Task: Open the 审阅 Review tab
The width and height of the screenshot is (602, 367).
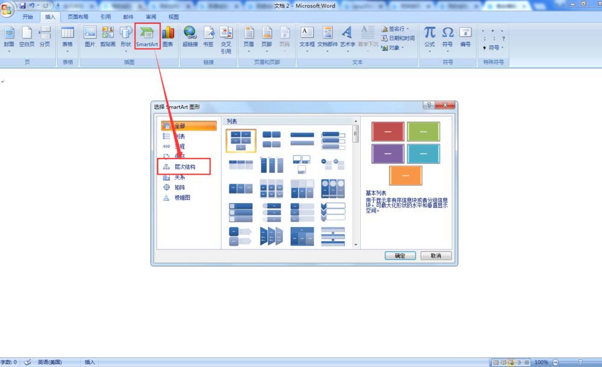Action: (x=151, y=17)
